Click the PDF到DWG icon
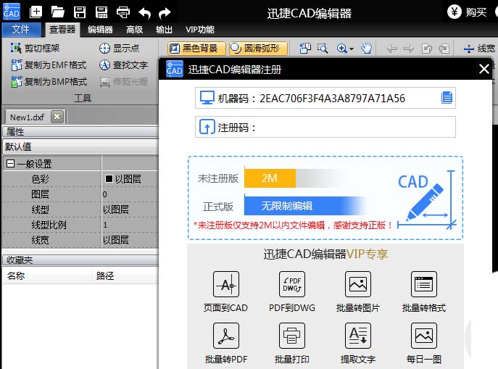This screenshot has width=498, height=369. click(292, 284)
